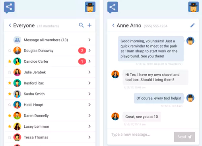The width and height of the screenshot is (202, 146).
Task: Click Heidi Houpt's avatar
Action: click(17, 105)
